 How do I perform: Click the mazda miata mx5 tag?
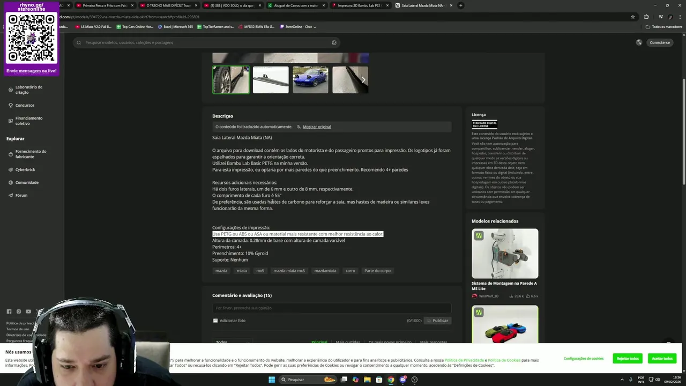(289, 271)
